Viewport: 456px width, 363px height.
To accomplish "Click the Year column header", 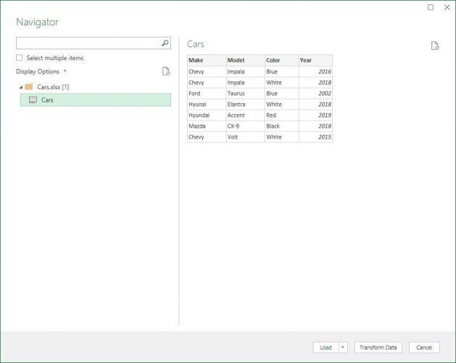I will coord(315,60).
